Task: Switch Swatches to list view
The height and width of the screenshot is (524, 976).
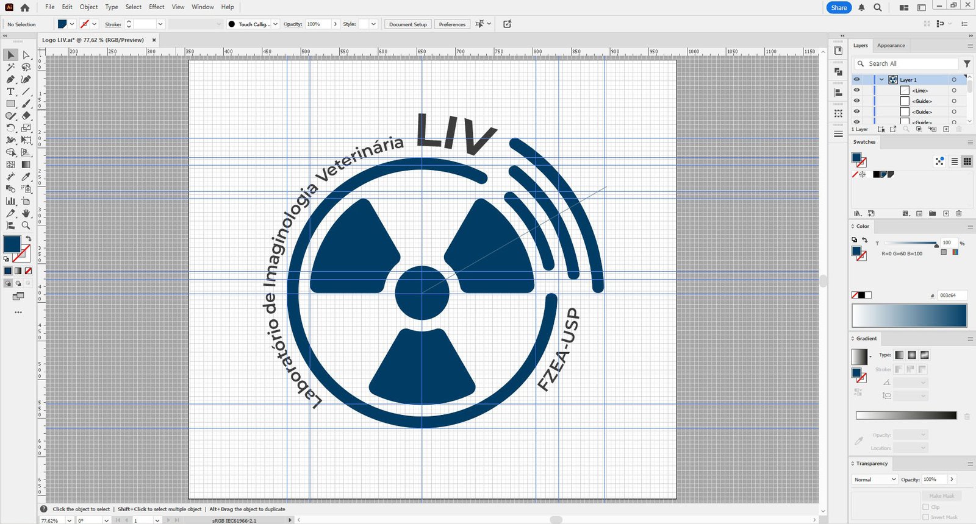Action: [955, 161]
